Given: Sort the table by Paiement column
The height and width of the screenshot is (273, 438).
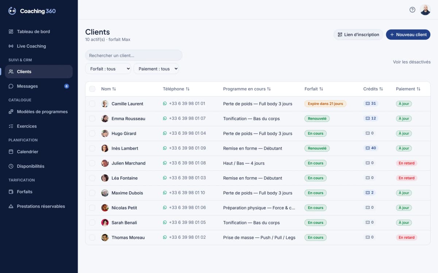Looking at the screenshot, I should [408, 89].
